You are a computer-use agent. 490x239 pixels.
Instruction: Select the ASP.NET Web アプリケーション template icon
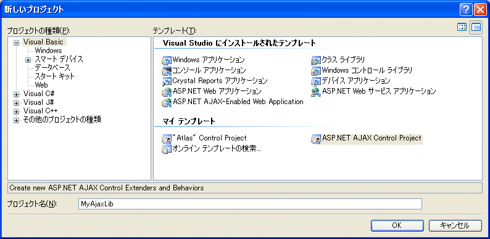[167, 92]
